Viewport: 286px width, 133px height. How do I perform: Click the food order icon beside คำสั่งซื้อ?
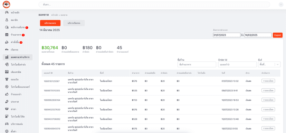point(7,42)
